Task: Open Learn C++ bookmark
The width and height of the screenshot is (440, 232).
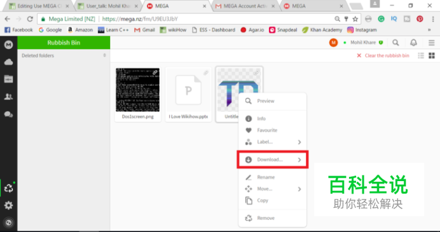Action: (113, 30)
